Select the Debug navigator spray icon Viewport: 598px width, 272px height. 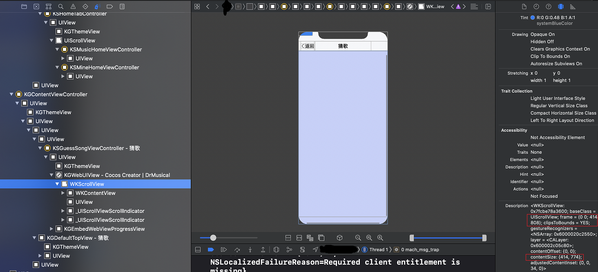[97, 7]
